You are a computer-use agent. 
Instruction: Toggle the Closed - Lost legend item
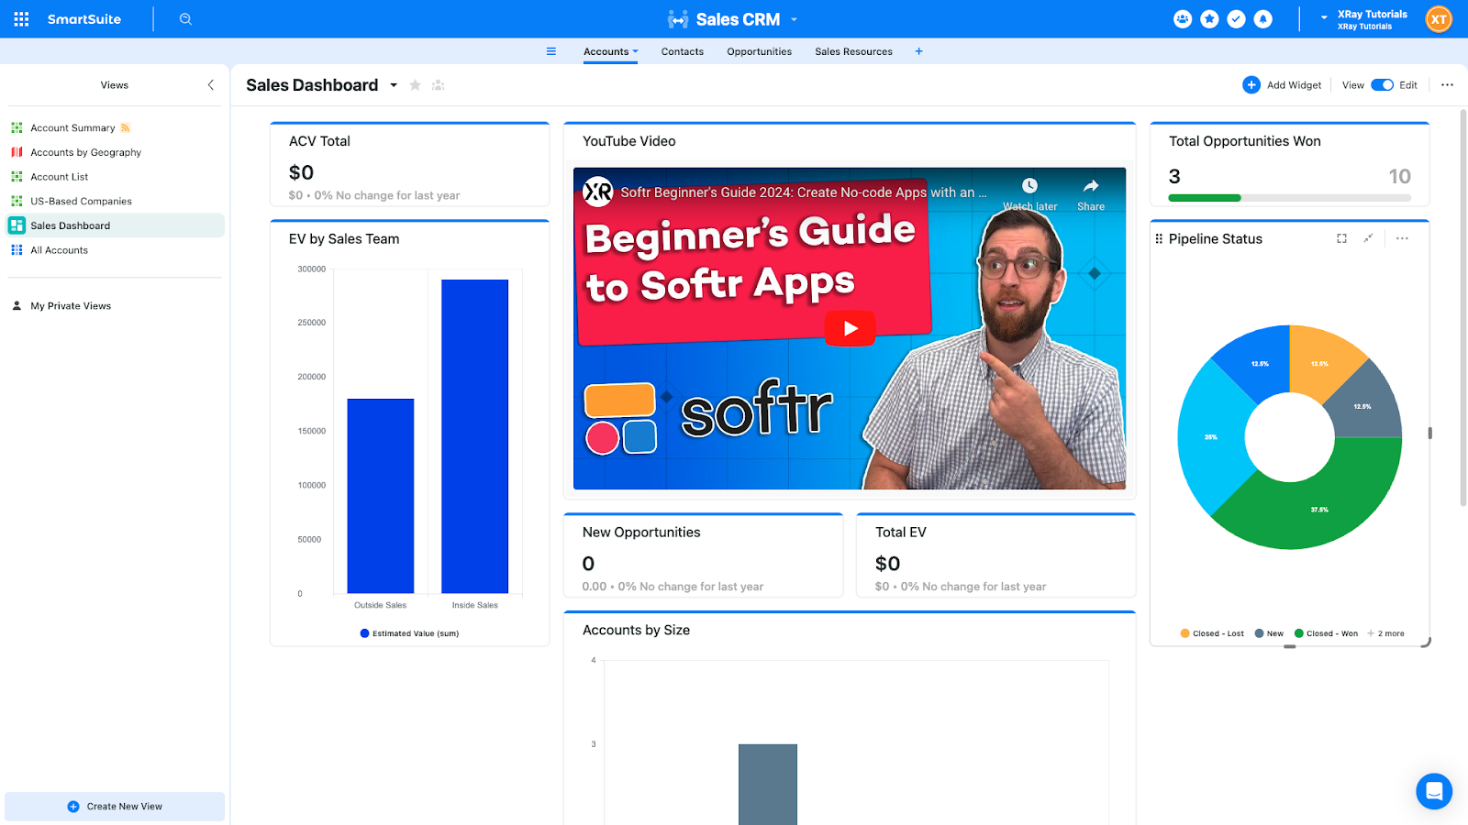click(1212, 633)
